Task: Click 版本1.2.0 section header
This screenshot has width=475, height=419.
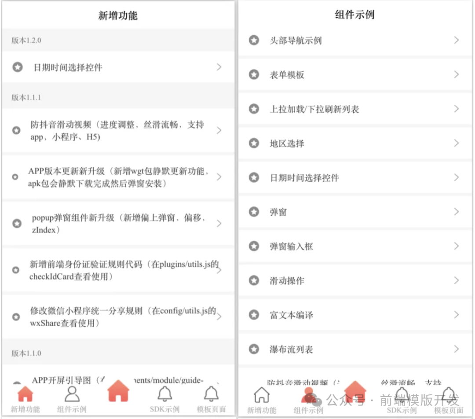Action: coord(118,40)
